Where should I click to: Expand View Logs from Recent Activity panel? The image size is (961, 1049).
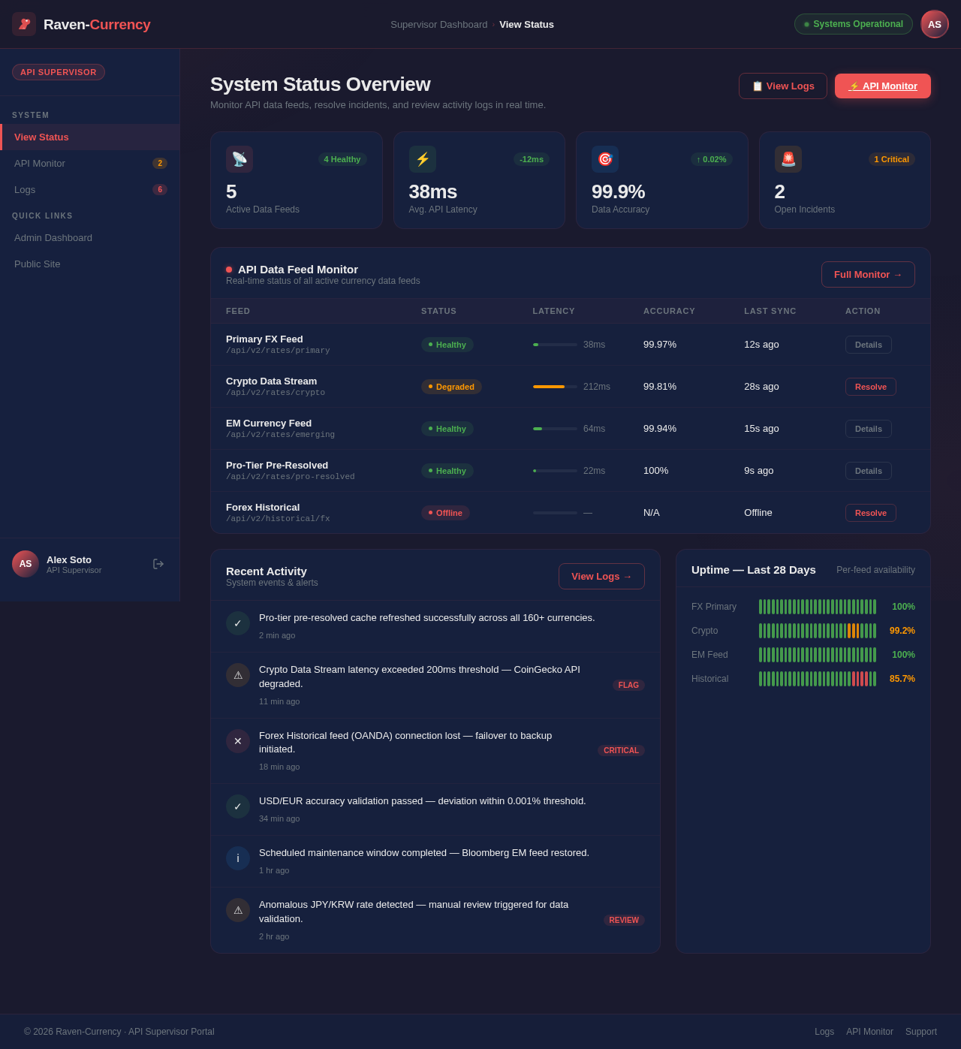click(601, 576)
